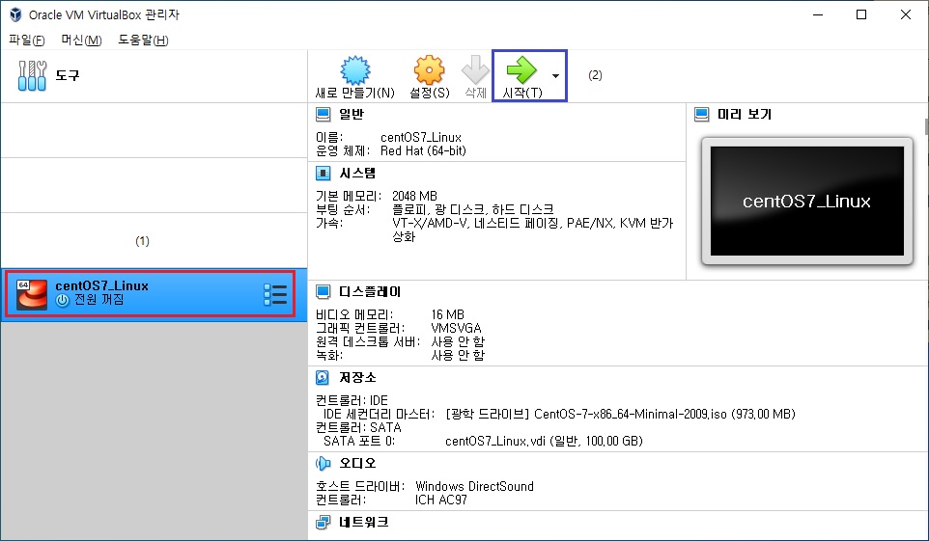
Task: Click the Red Hat (64-bit) operating system value
Action: (x=423, y=151)
